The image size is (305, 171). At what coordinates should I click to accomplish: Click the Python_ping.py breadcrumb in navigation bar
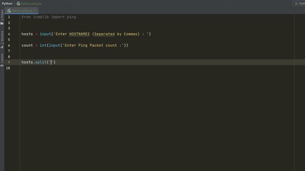(29, 3)
